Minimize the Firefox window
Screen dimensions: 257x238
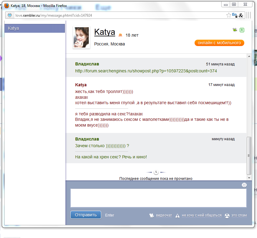click(x=226, y=5)
